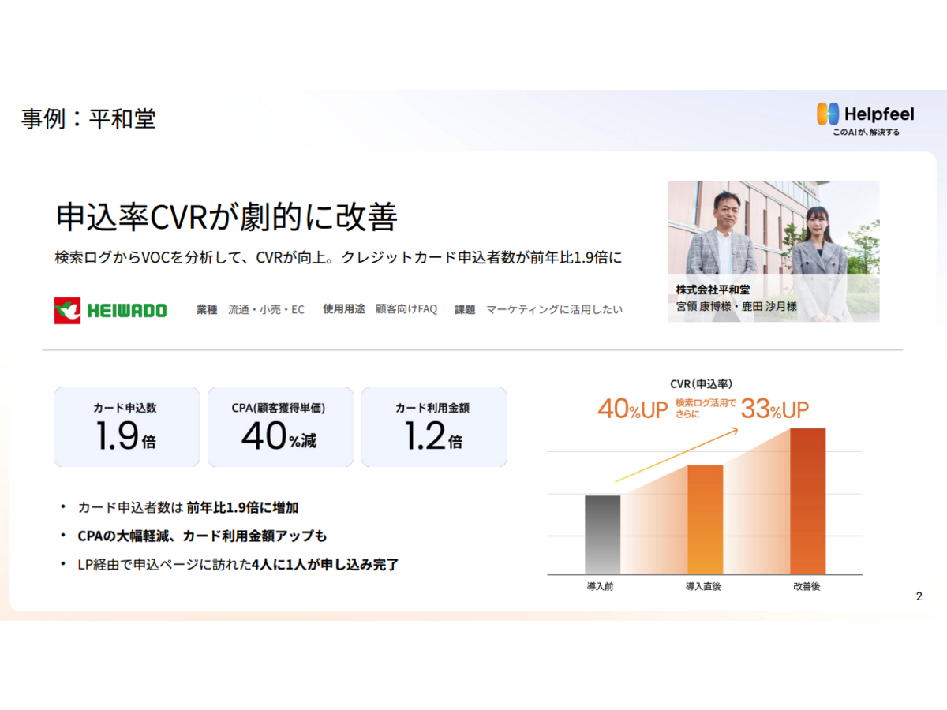Click the 40%UP label

[632, 409]
